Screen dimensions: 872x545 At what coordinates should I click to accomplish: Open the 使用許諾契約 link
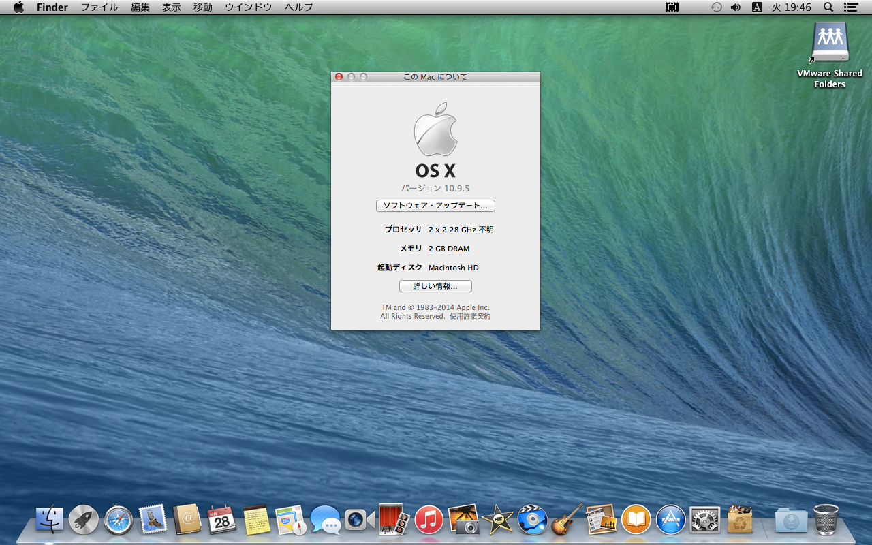pyautogui.click(x=470, y=317)
